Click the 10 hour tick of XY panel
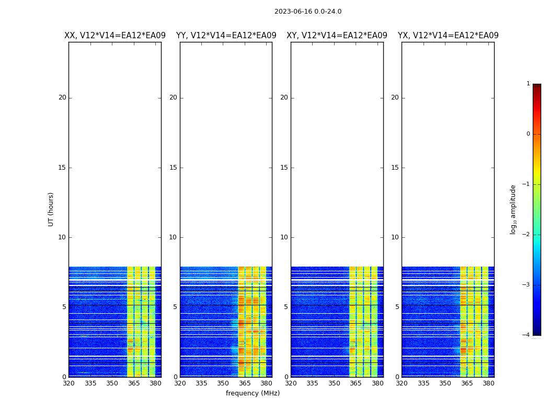Viewport: 549px width, 419px height. [284, 237]
